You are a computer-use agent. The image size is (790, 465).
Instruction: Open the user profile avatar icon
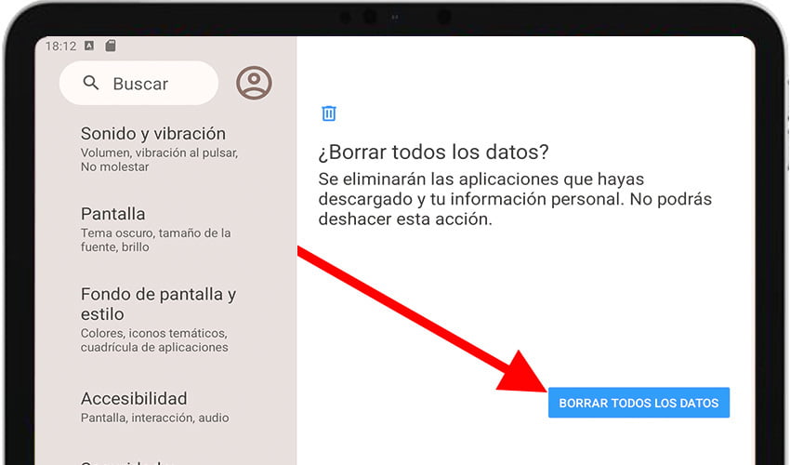coord(254,83)
